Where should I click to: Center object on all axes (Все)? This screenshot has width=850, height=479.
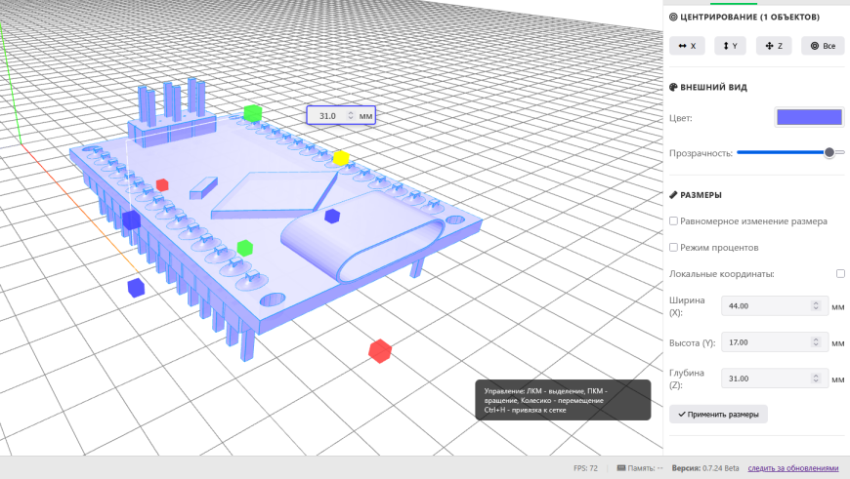823,46
